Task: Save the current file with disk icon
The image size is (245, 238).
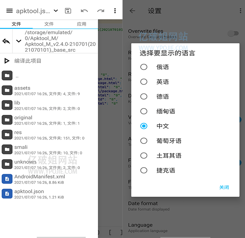Action: [68, 11]
